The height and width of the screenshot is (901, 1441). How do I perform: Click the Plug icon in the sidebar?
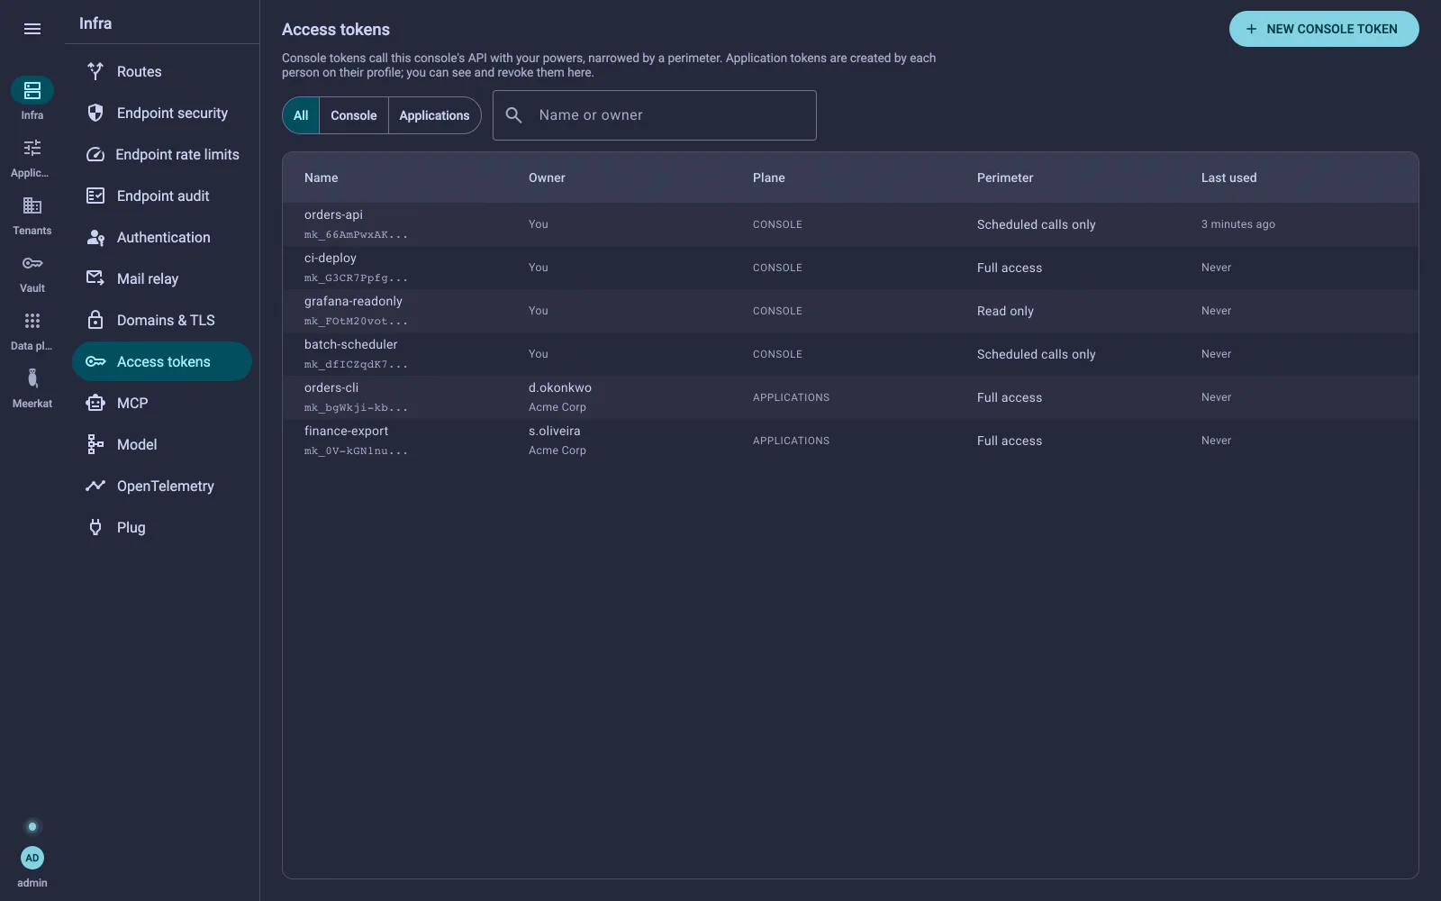point(95,527)
